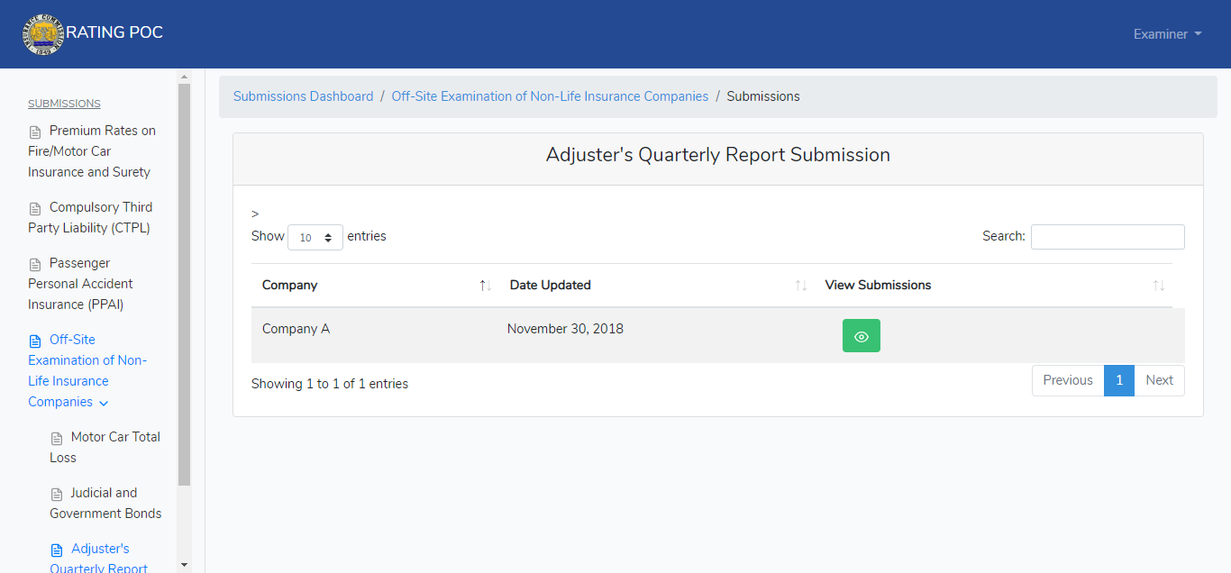Click the Compulsory Third Party Liability document icon
The height and width of the screenshot is (573, 1231).
(35, 209)
